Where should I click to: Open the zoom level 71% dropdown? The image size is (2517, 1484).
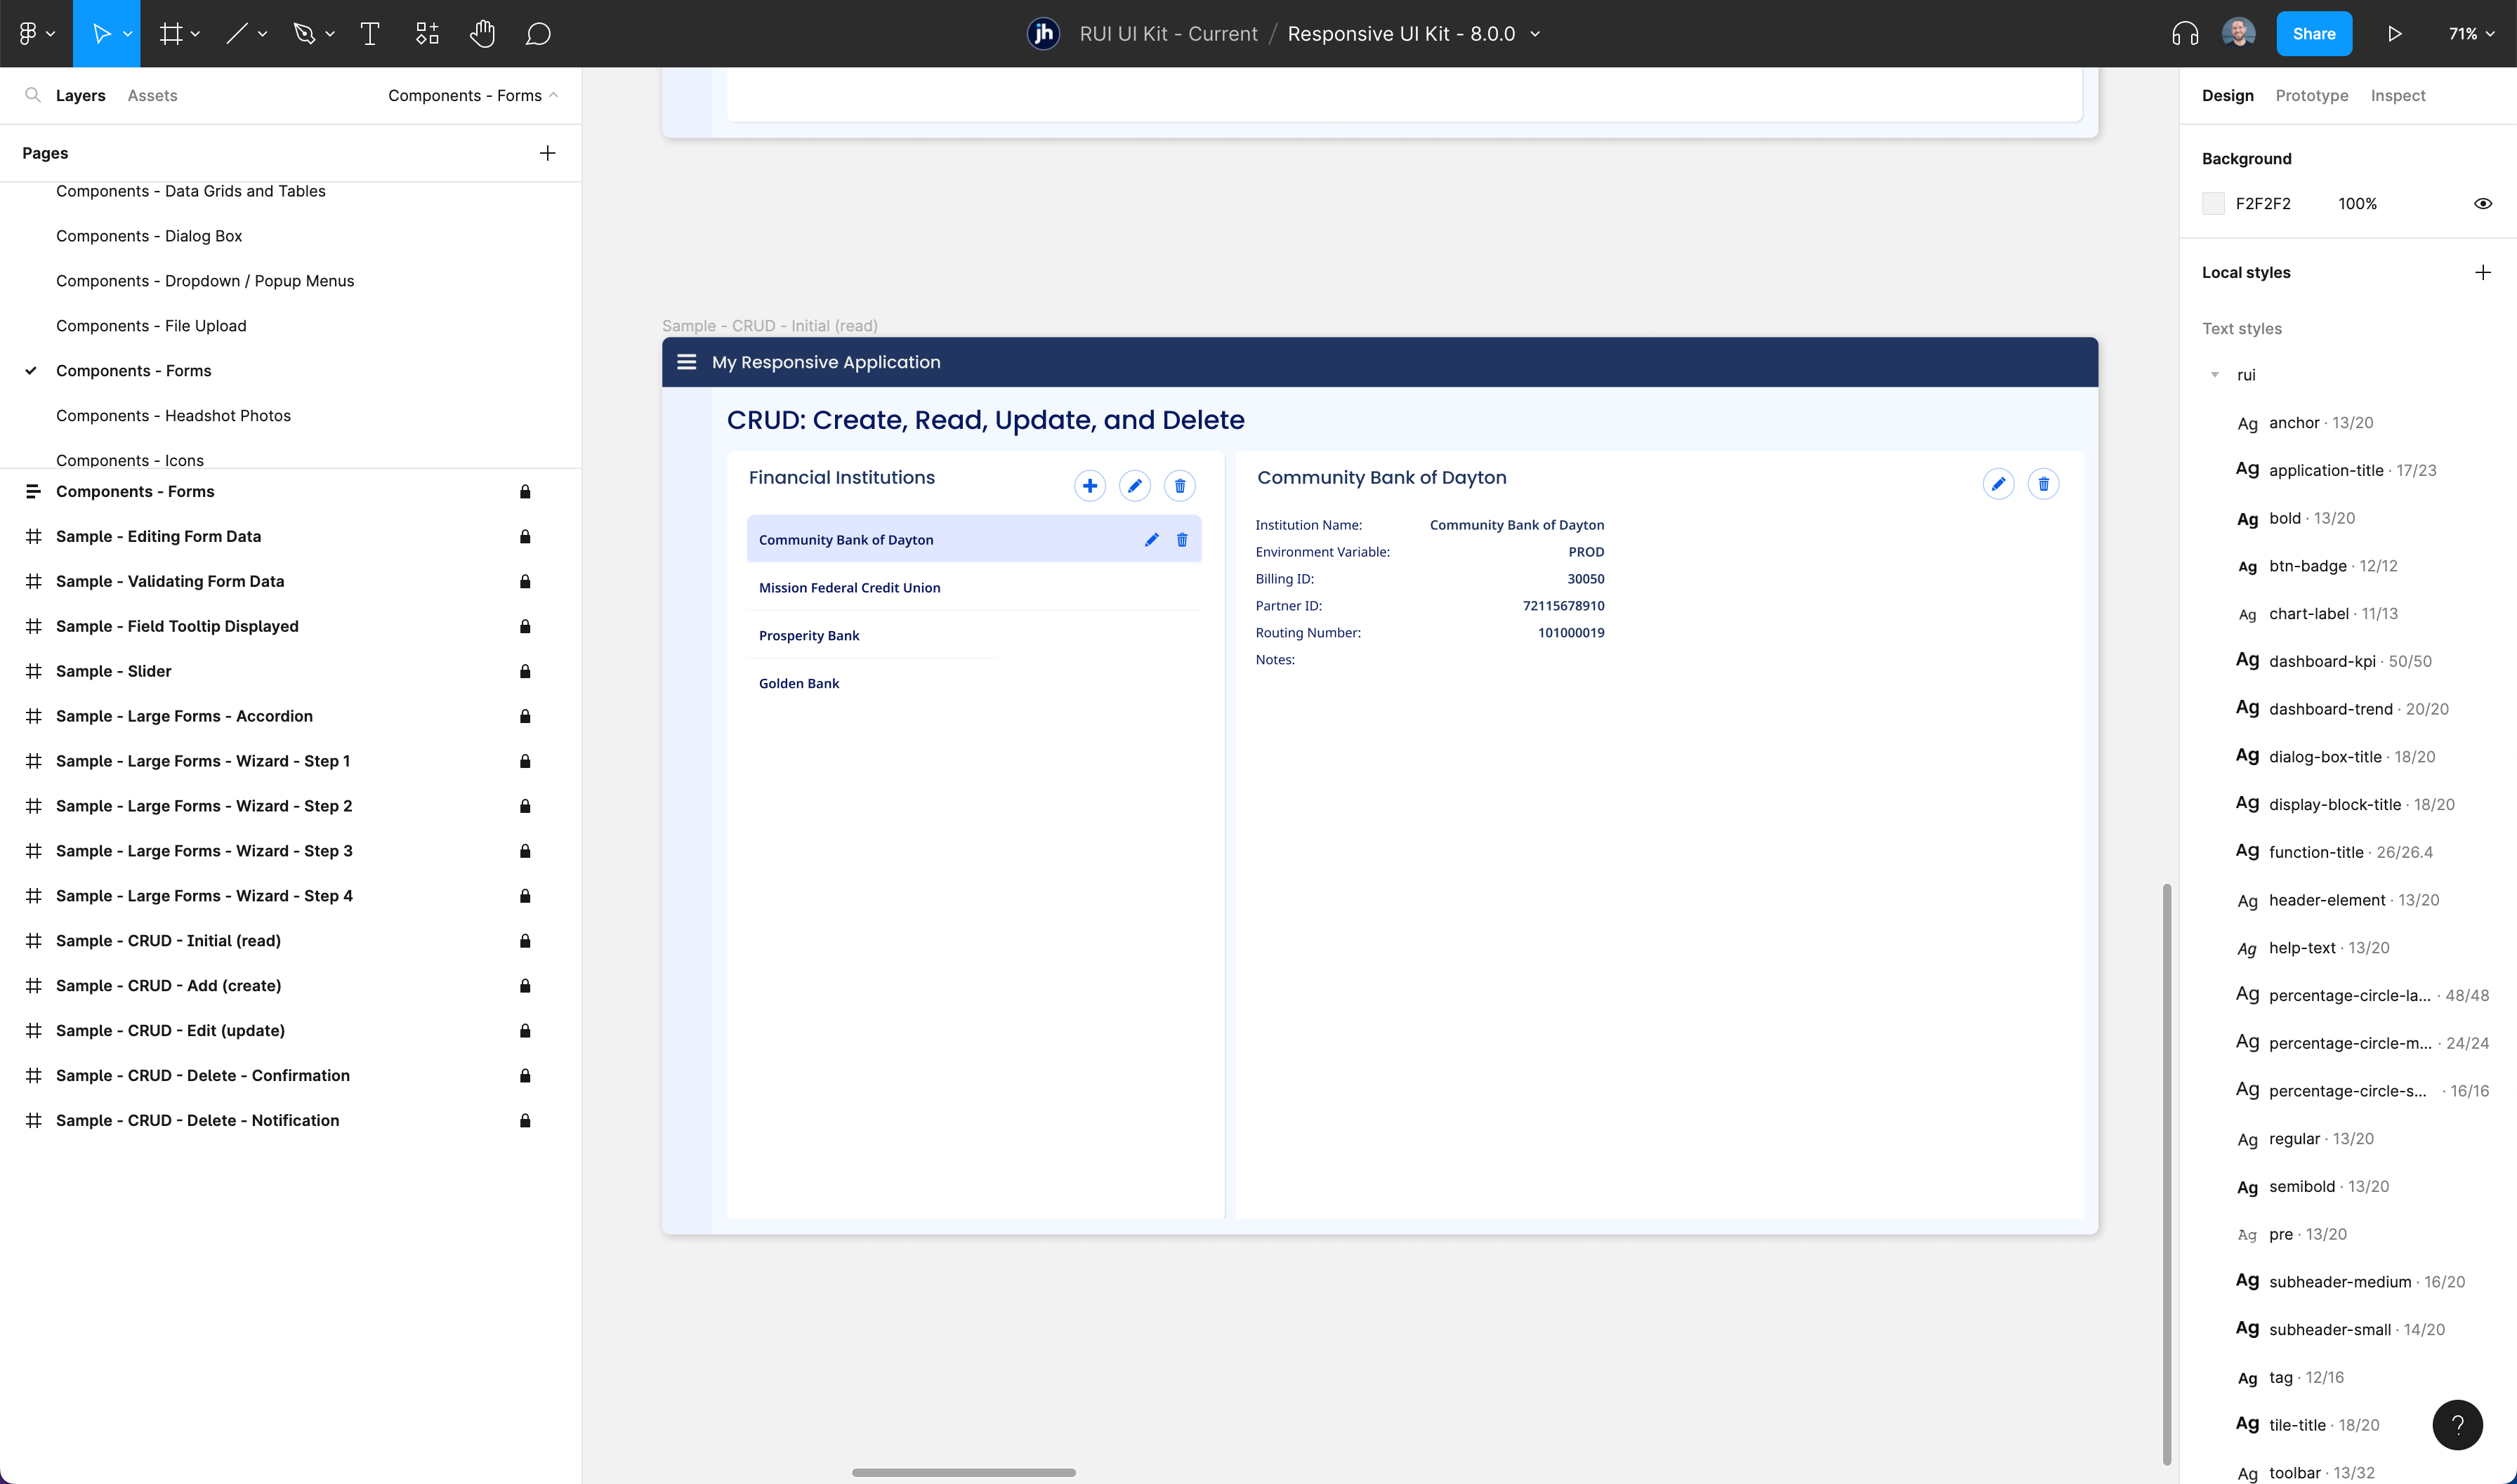click(2470, 34)
